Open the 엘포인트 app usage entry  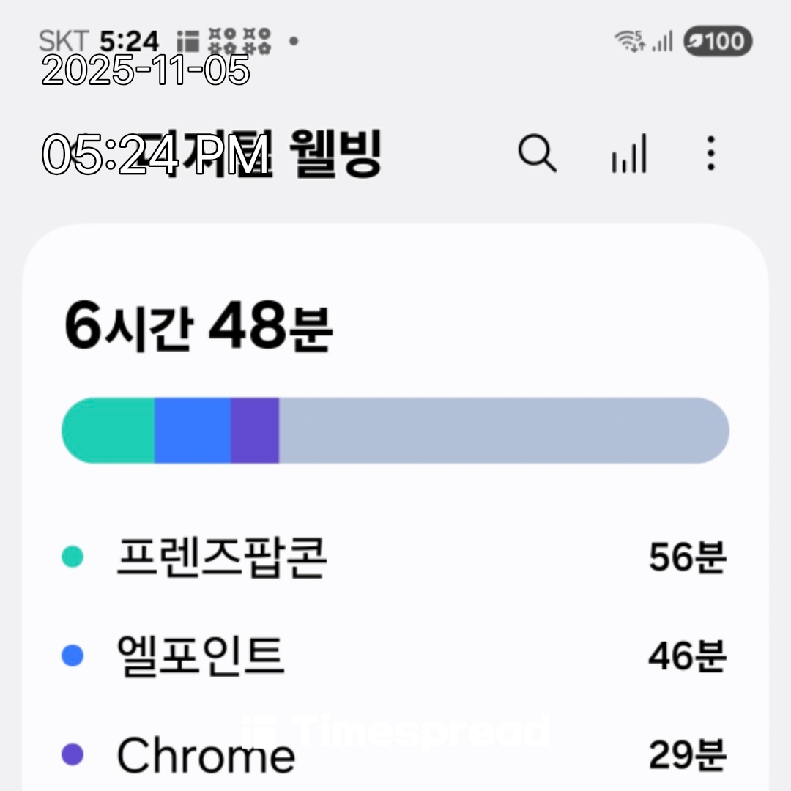tap(199, 656)
